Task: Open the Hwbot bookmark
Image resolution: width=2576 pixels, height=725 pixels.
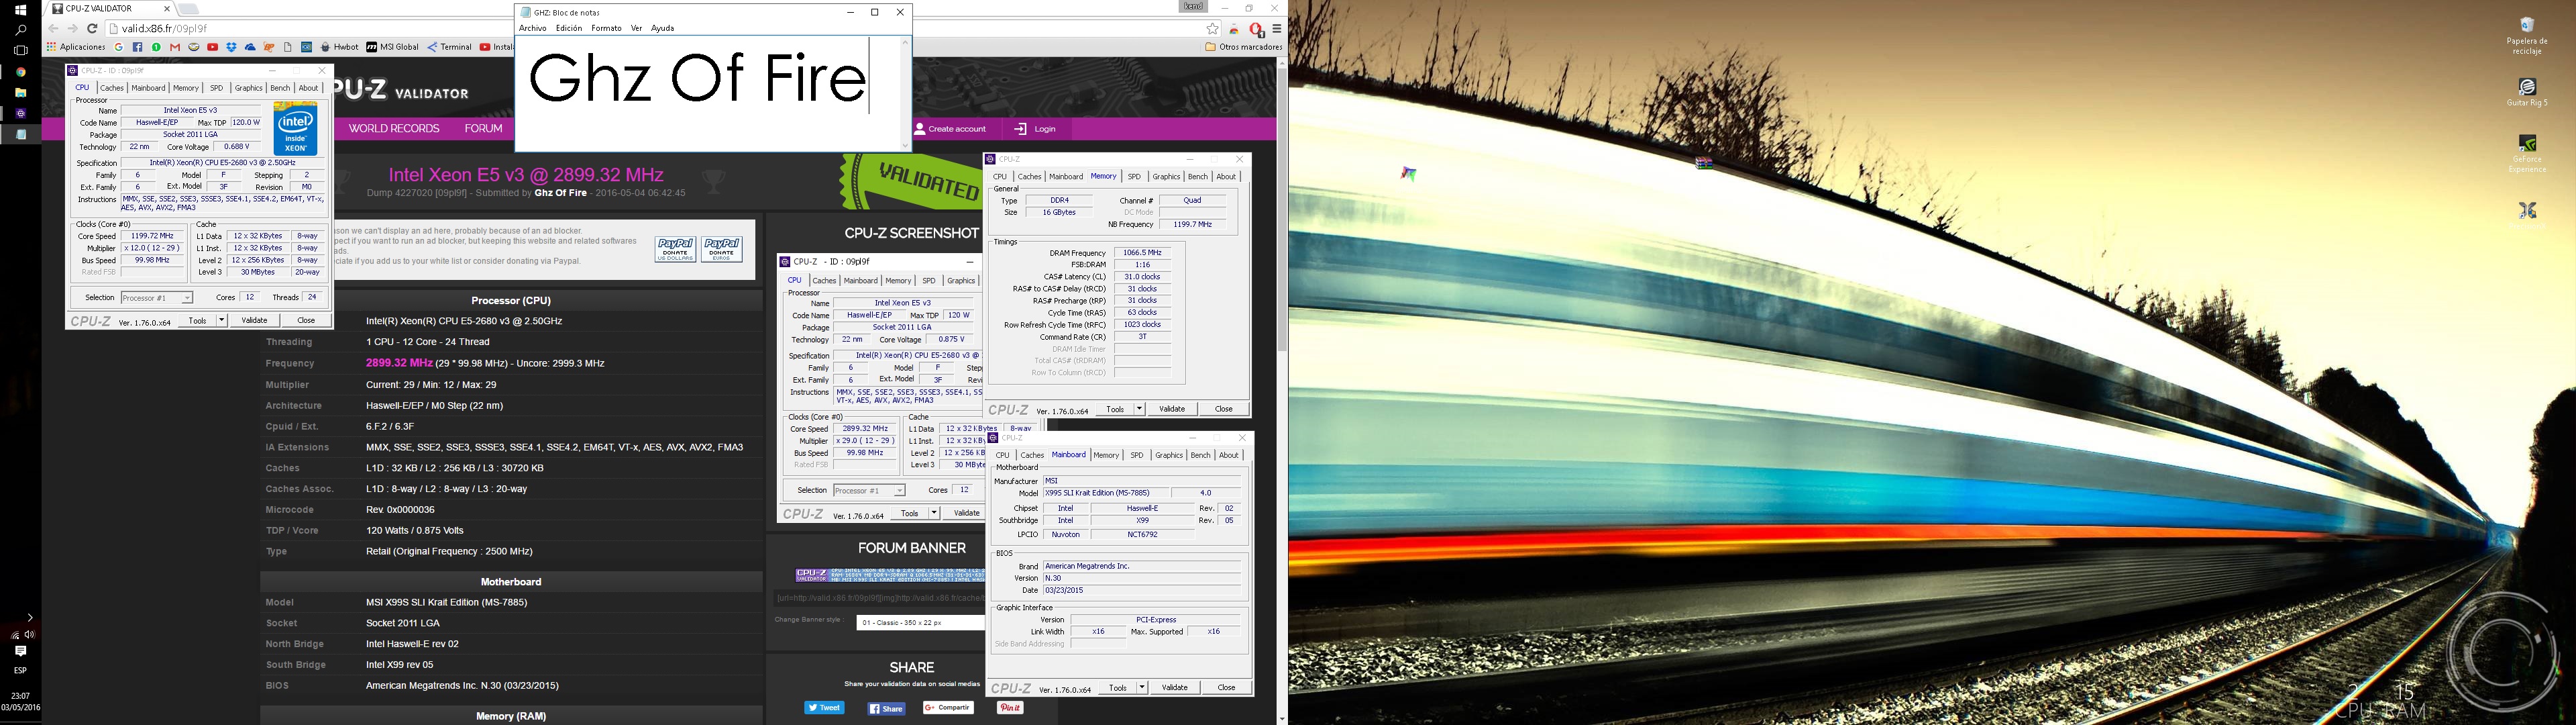Action: (x=340, y=47)
